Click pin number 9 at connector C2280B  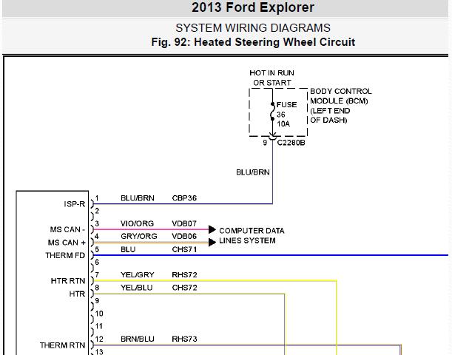[x=265, y=143]
